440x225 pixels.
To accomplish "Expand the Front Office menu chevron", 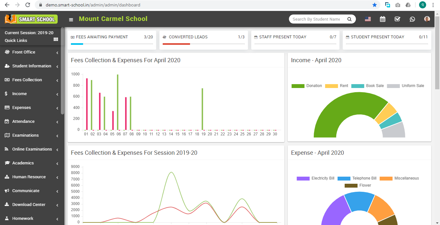I will click(57, 53).
